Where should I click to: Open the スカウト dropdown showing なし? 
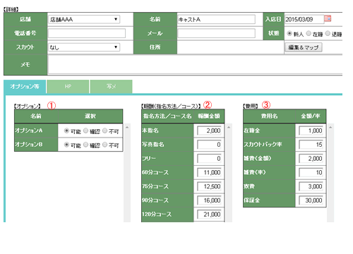pos(84,47)
